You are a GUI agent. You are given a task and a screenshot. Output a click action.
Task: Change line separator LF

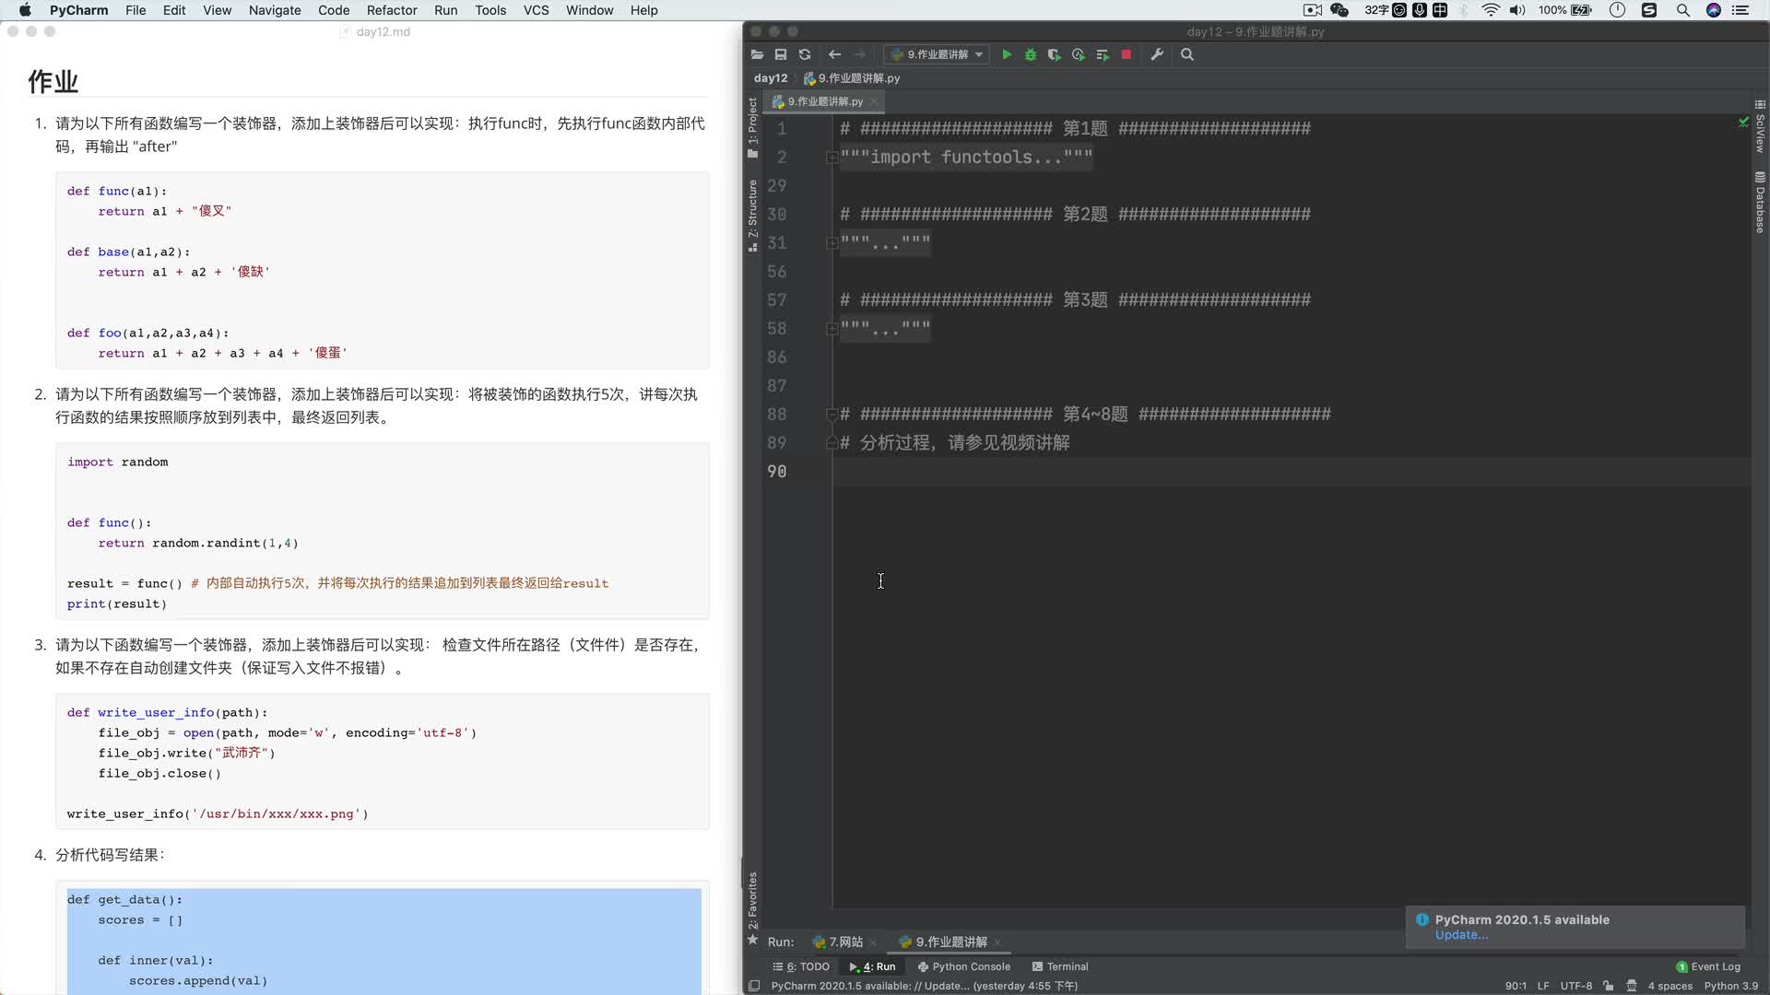point(1543,986)
